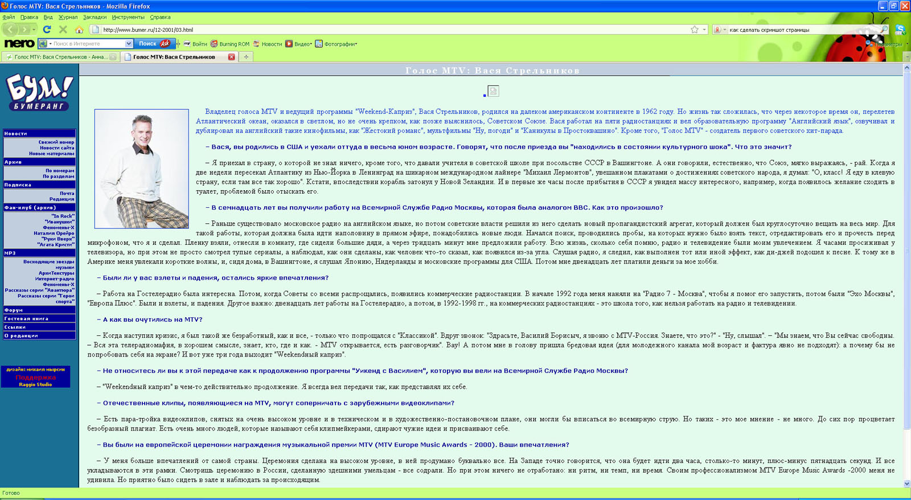Viewport: 911px width, 500px height.
Task: Click the Nero search globe icon
Action: click(x=43, y=44)
